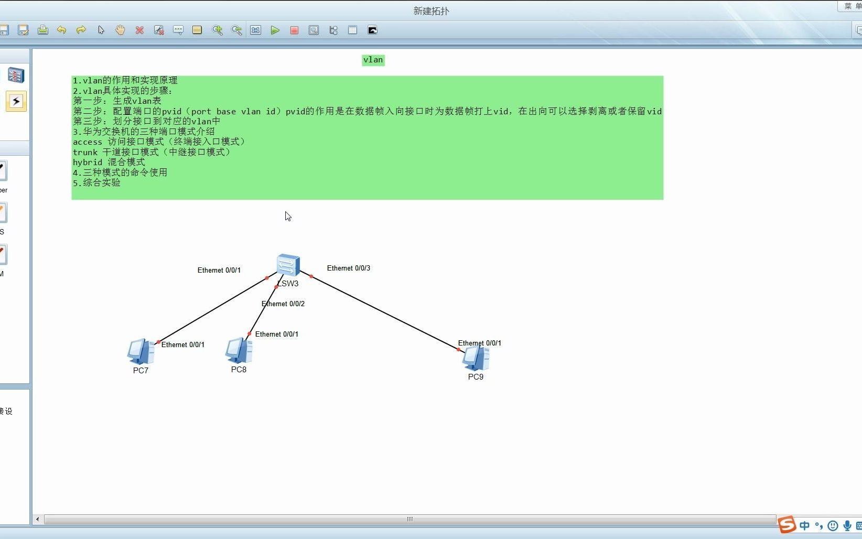Select the PC7 computer icon
The width and height of the screenshot is (862, 539).
141,351
